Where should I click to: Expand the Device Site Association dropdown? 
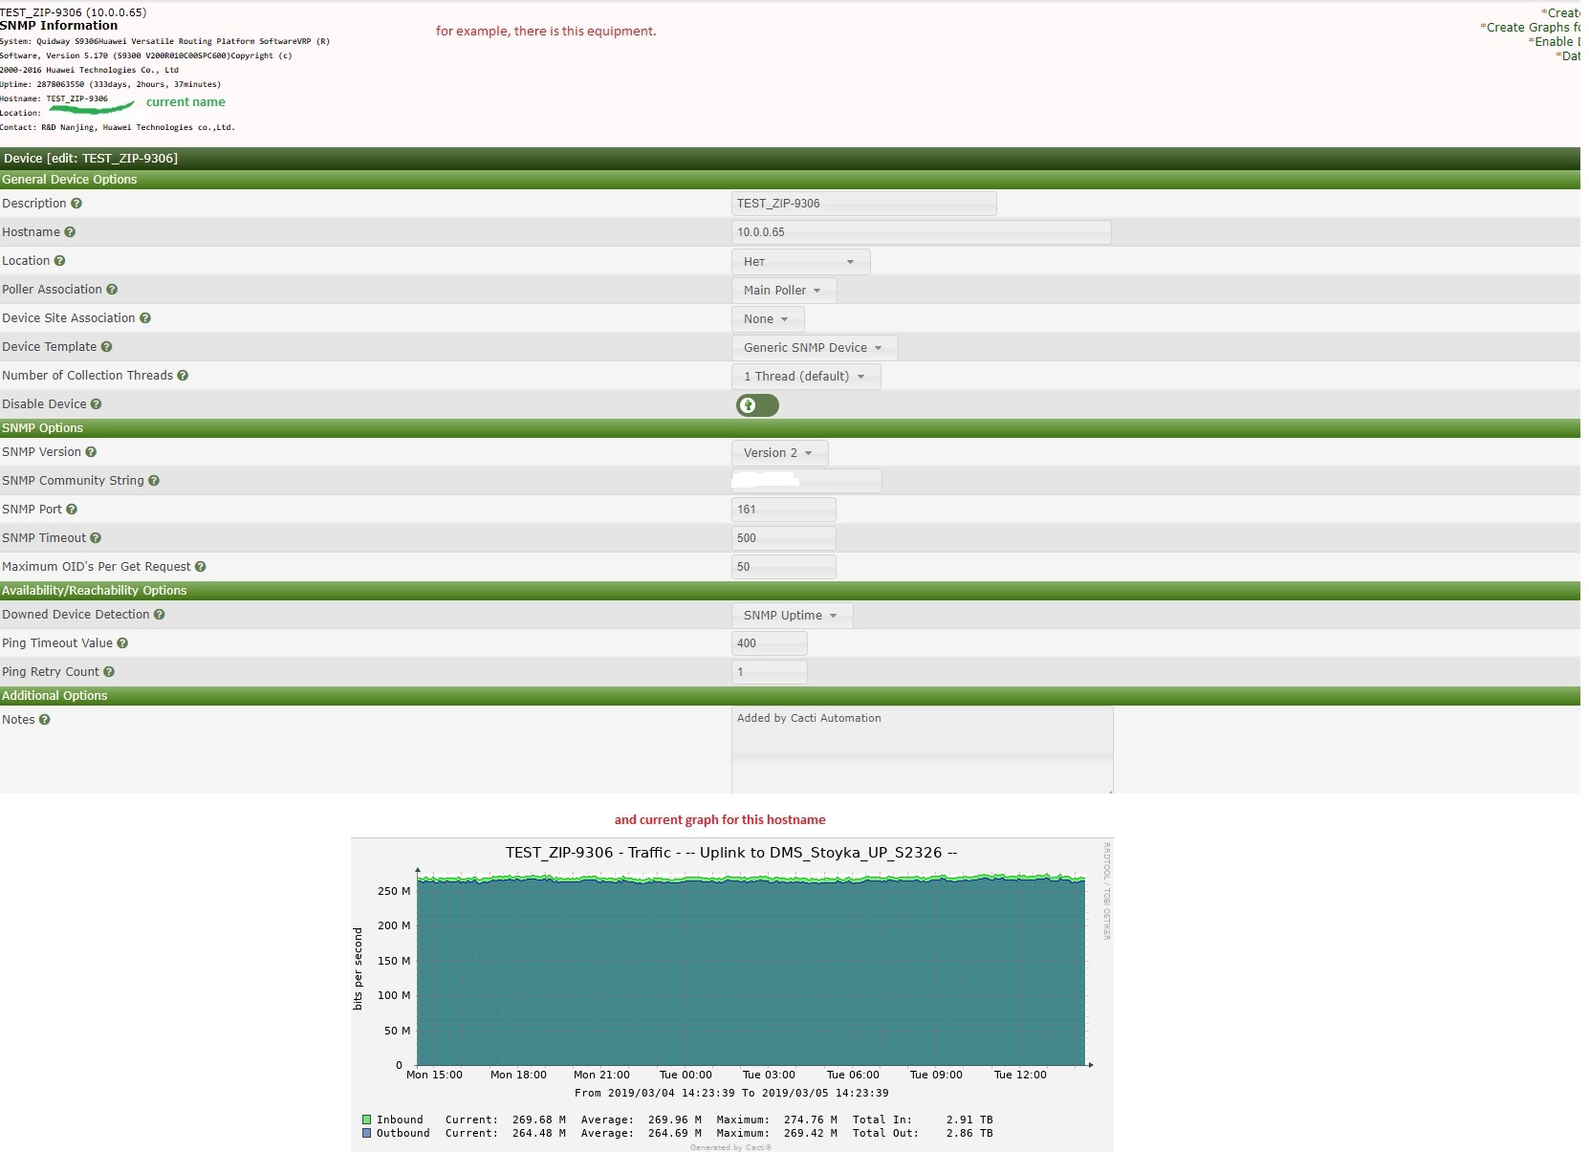(x=766, y=318)
